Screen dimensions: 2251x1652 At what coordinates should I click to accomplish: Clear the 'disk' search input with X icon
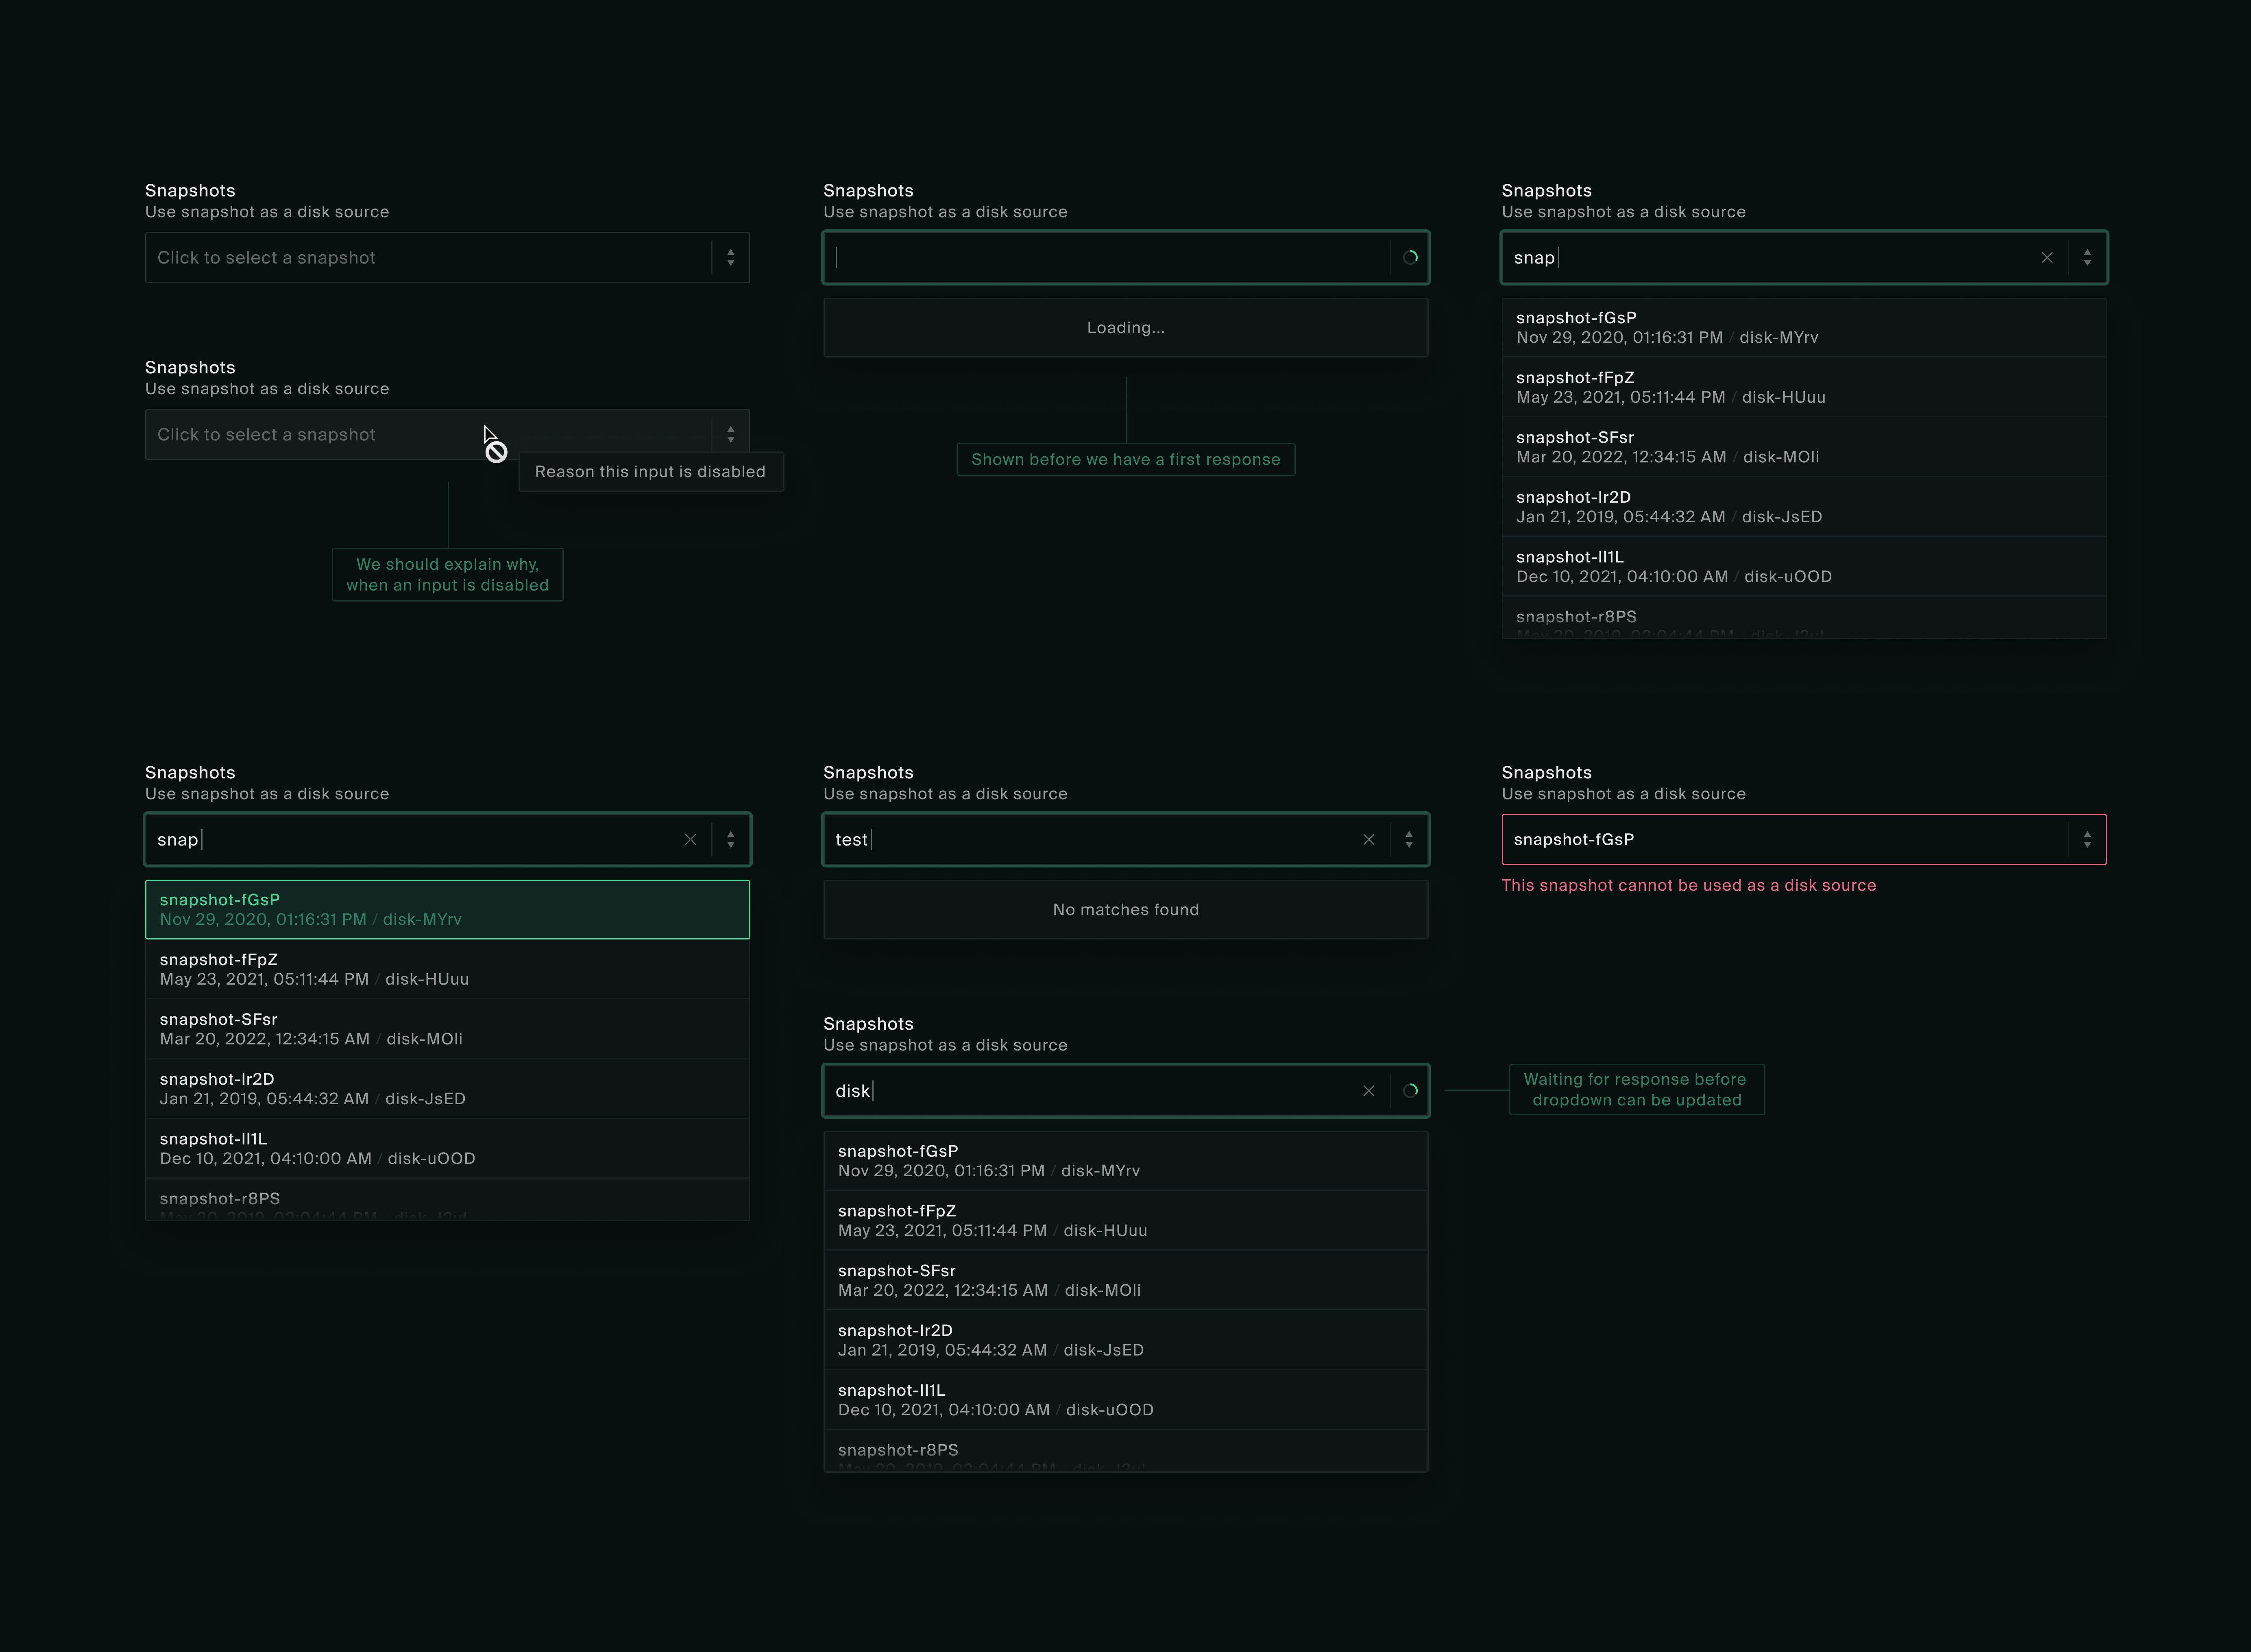(x=1368, y=1091)
